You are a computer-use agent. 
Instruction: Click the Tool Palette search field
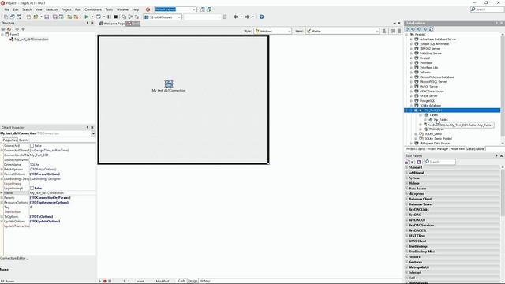coord(440,162)
